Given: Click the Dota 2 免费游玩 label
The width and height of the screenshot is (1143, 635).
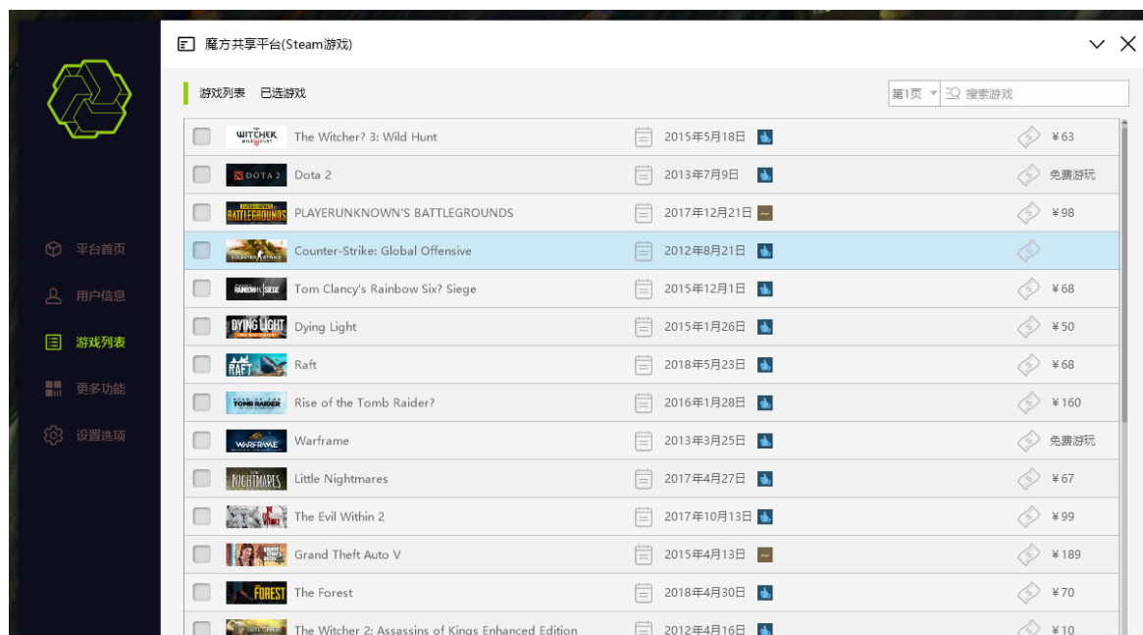Looking at the screenshot, I should tap(1071, 175).
